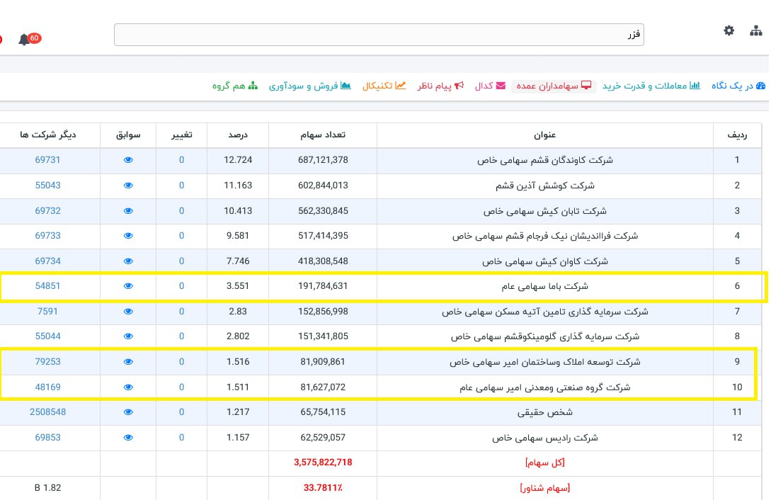The width and height of the screenshot is (771, 500).
Task: Select the B 1.82 value
Action: [x=47, y=488]
